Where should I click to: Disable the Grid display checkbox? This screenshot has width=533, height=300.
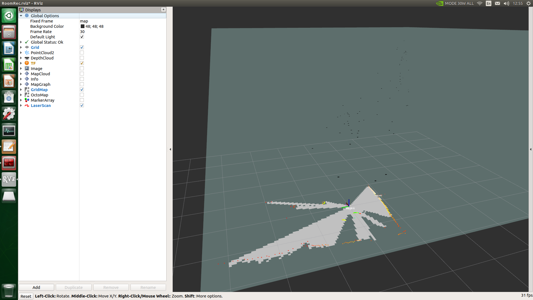(x=82, y=47)
